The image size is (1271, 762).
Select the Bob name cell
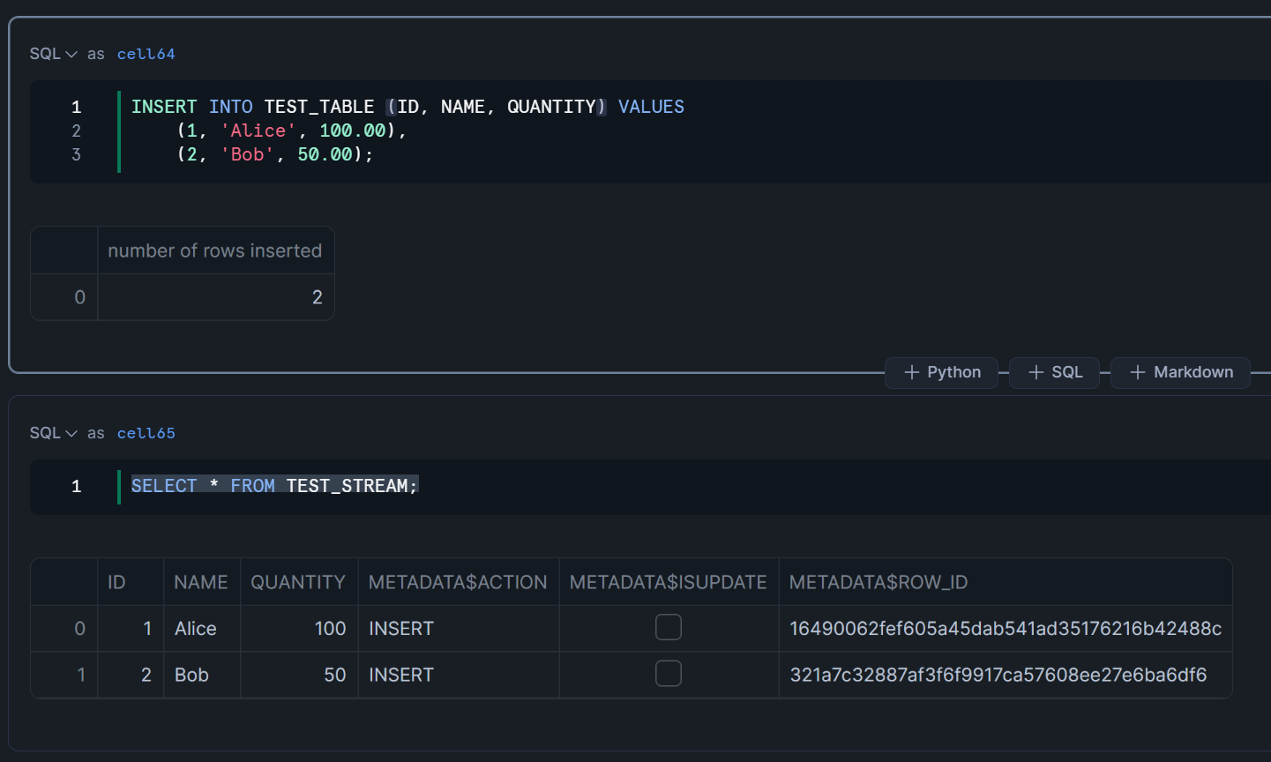point(202,675)
